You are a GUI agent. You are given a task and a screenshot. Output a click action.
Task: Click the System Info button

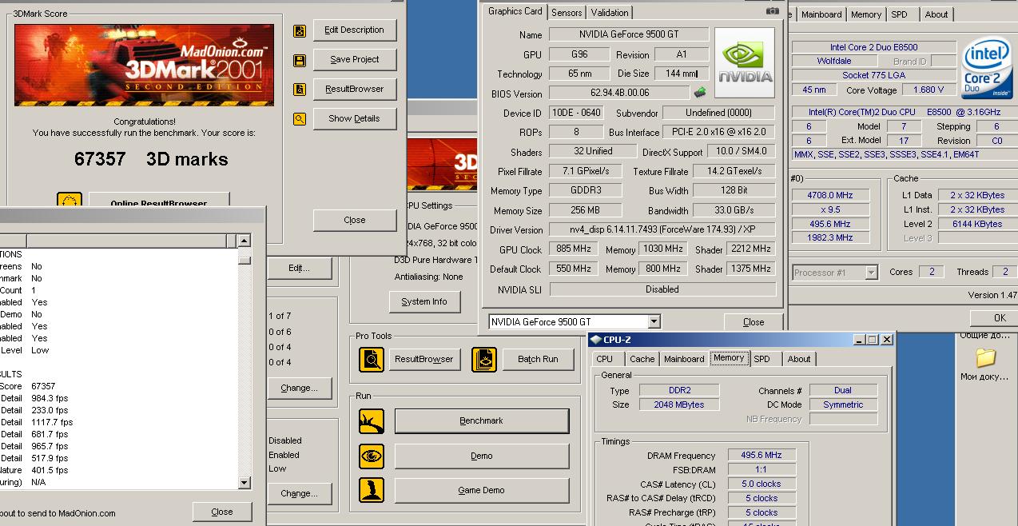click(424, 302)
